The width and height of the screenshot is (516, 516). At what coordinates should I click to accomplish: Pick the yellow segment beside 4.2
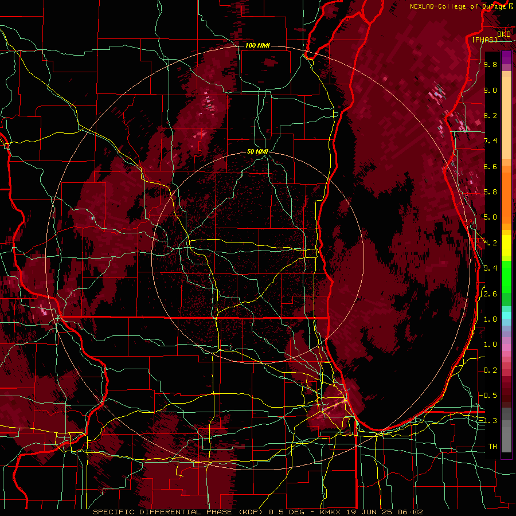coord(506,245)
